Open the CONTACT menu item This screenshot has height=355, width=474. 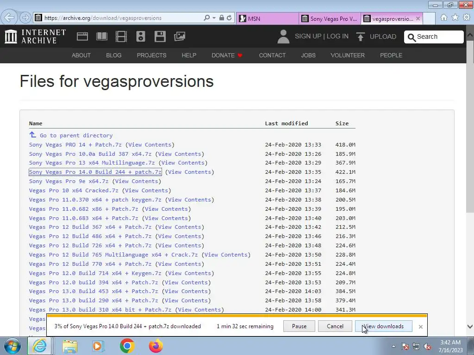point(272,55)
